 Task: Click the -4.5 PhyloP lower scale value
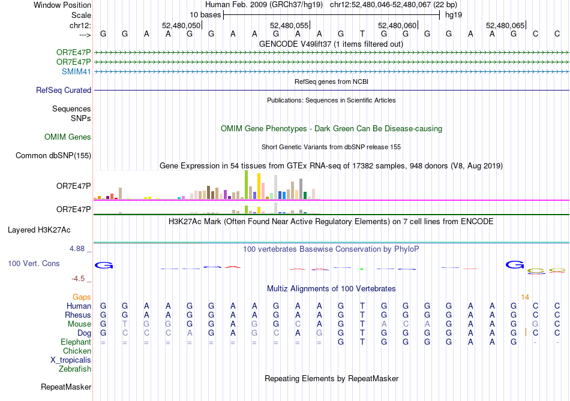click(x=78, y=279)
